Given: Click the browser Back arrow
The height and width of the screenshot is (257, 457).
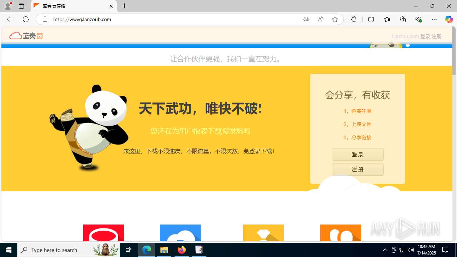Looking at the screenshot, I should 10,19.
